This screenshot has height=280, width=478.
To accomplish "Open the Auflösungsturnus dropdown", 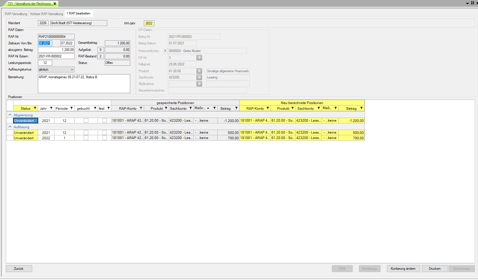I will [x=72, y=70].
